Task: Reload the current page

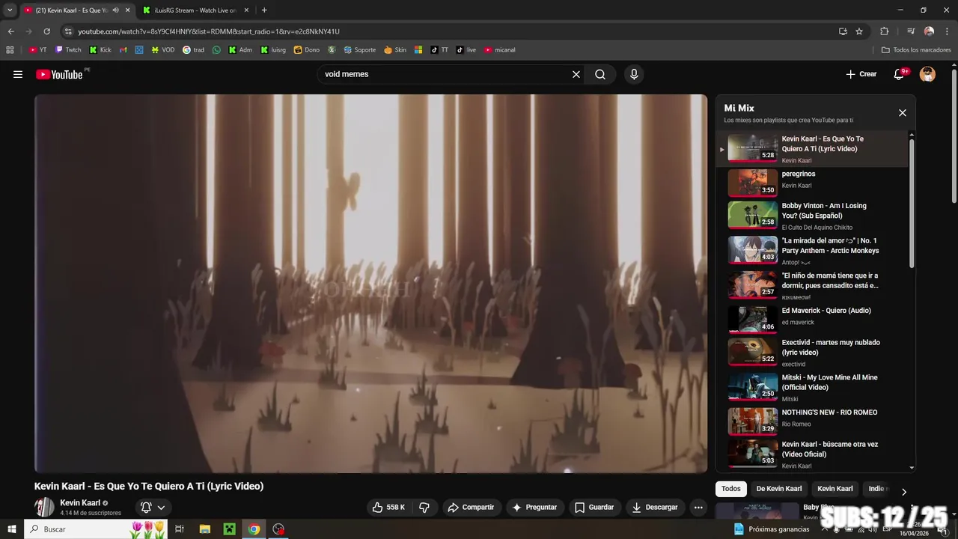Action: pyautogui.click(x=46, y=31)
